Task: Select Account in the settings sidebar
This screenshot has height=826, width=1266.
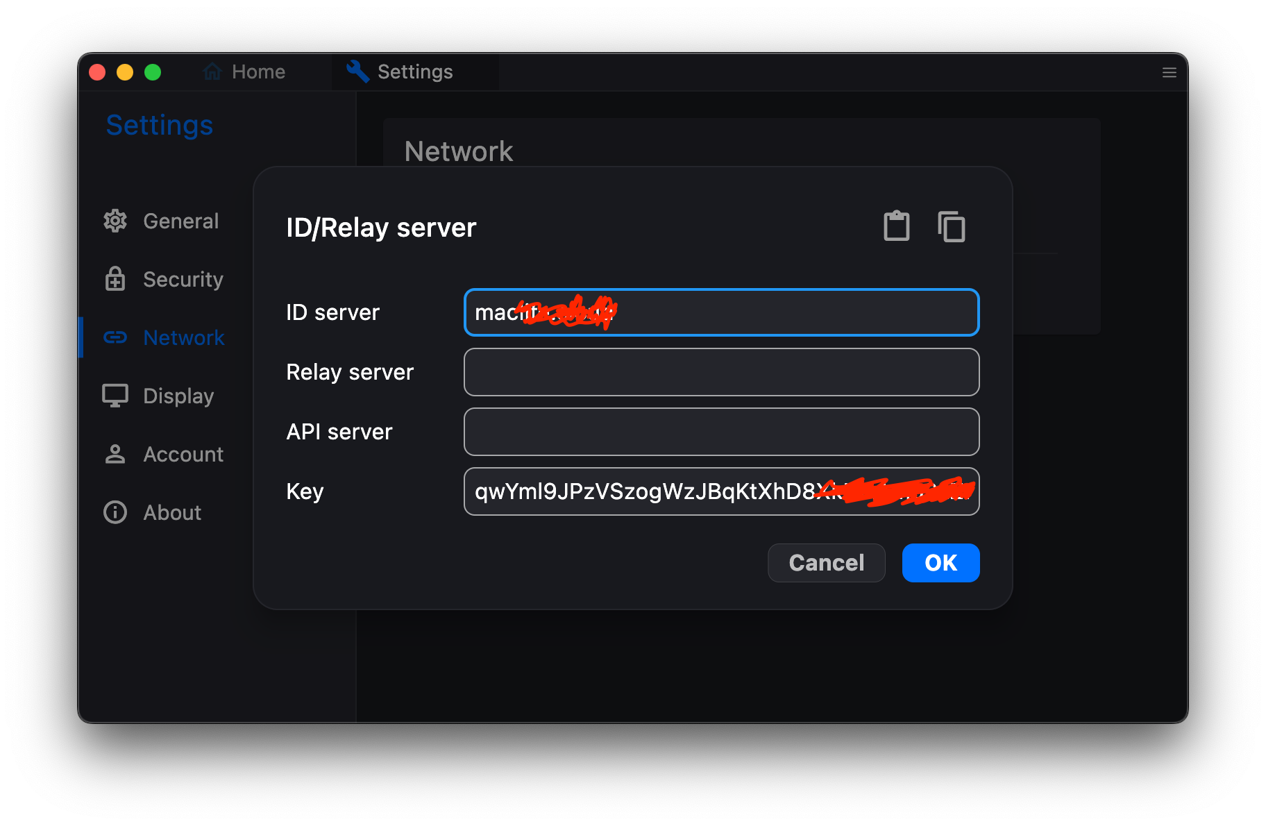Action: pos(183,454)
